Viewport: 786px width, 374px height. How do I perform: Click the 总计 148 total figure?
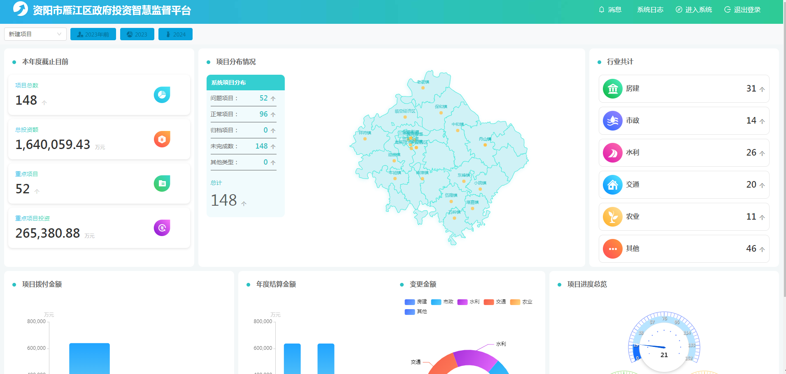tap(224, 200)
